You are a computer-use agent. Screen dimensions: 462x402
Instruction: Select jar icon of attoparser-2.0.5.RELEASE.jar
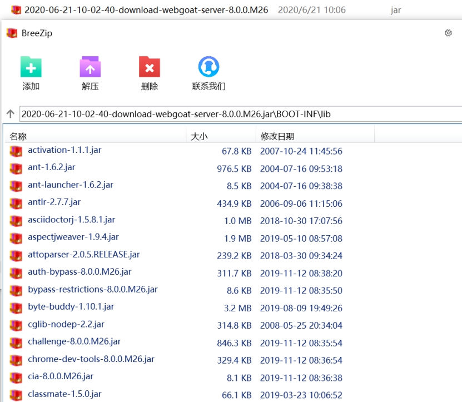[16, 256]
